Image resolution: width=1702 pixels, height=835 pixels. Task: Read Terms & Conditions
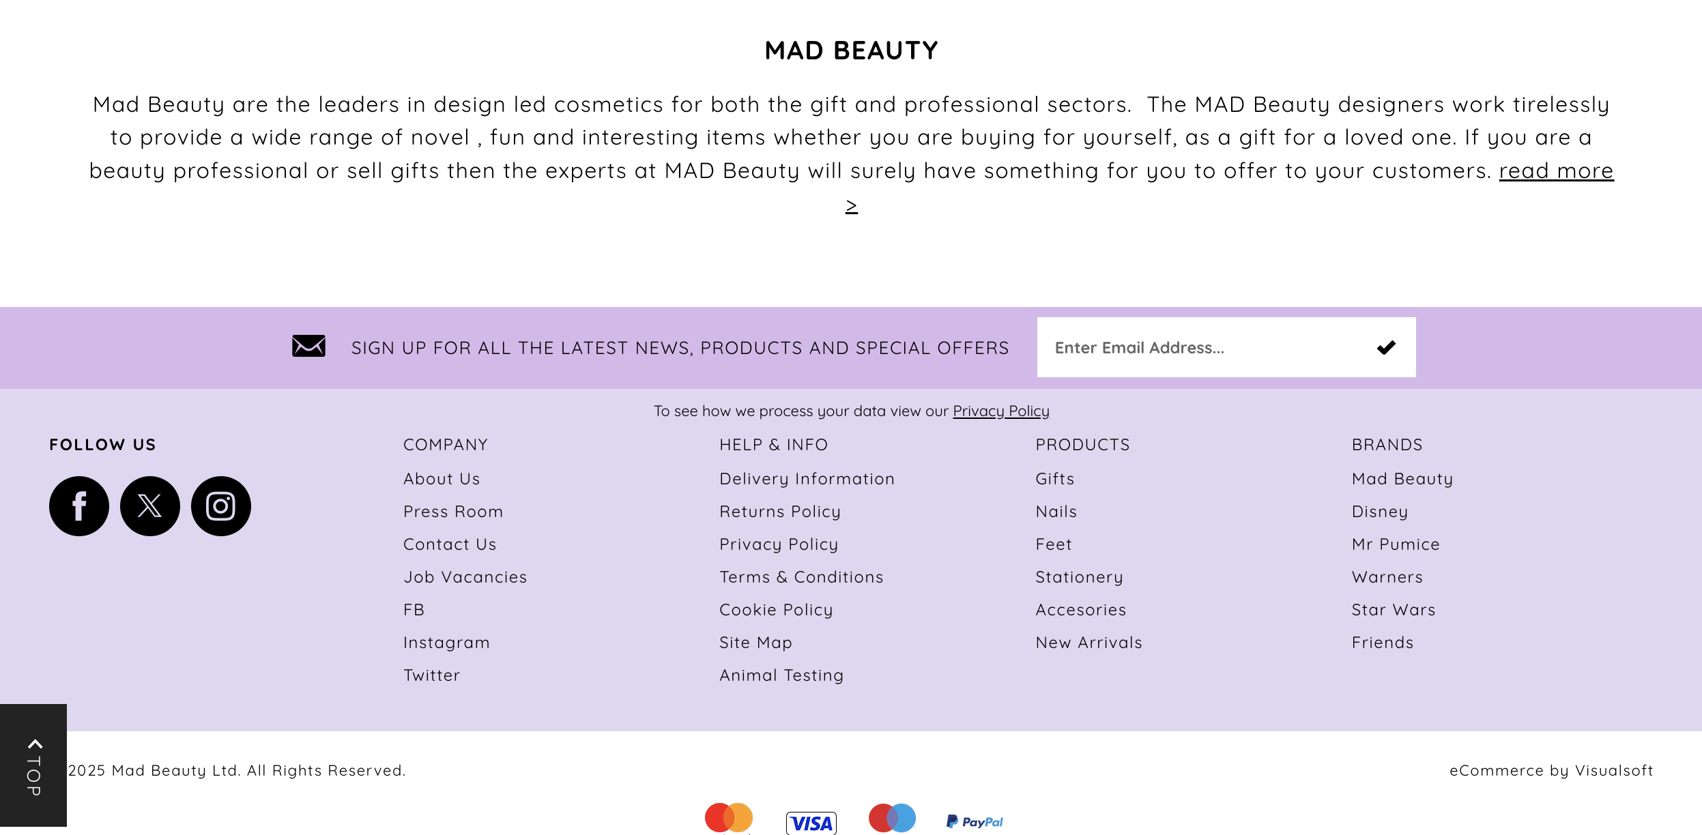(x=801, y=577)
